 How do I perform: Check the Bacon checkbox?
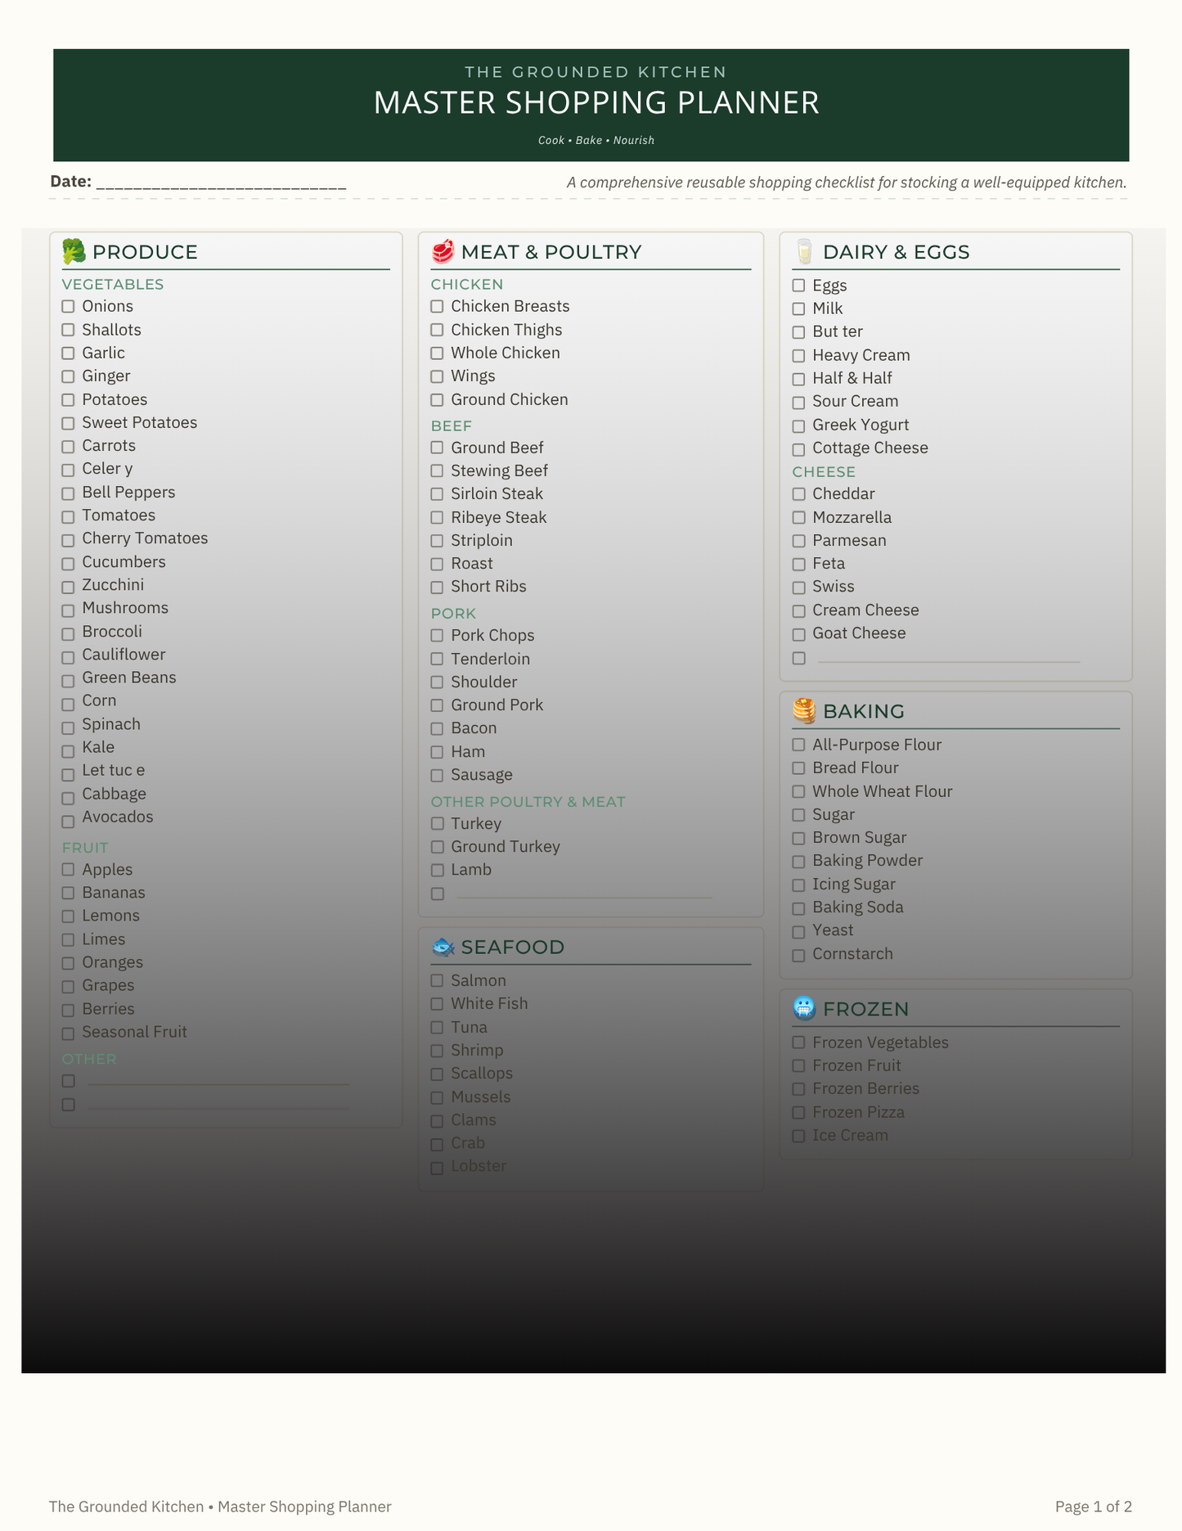(438, 728)
